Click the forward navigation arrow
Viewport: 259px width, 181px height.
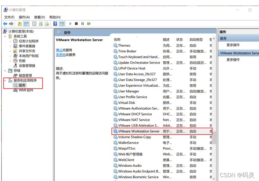[x=11, y=24]
